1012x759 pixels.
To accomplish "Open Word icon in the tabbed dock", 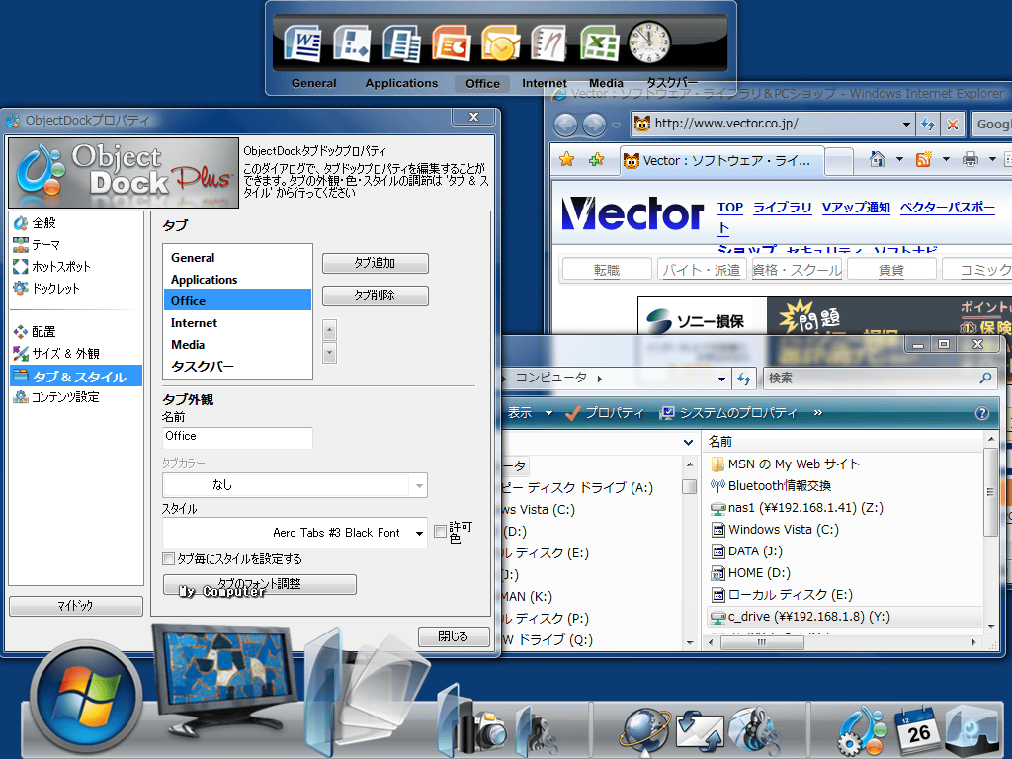I will [303, 43].
